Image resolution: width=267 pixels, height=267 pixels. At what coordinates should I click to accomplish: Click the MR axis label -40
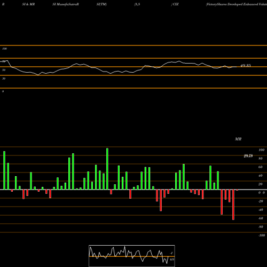click(x=261, y=210)
